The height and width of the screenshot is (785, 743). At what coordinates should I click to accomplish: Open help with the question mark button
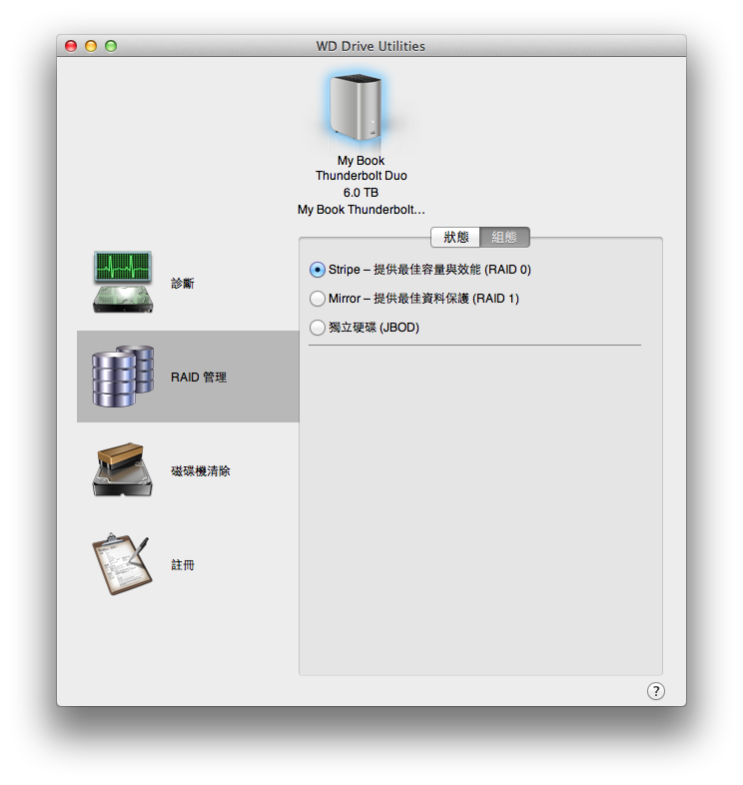coord(655,691)
